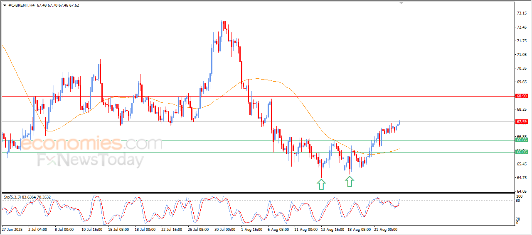The width and height of the screenshot is (532, 235).
Task: Click the red 68.90 price level tag
Action: [x=521, y=96]
